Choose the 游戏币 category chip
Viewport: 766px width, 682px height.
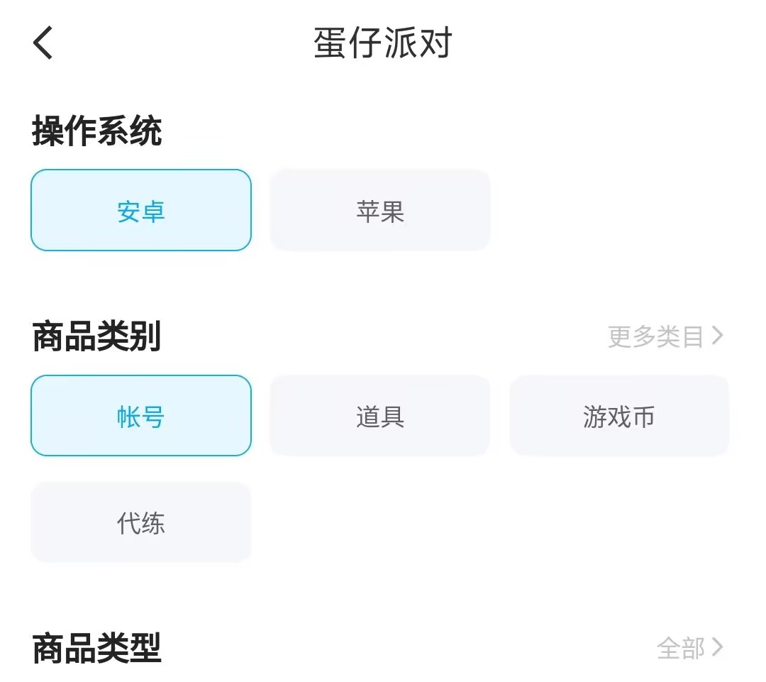point(619,416)
